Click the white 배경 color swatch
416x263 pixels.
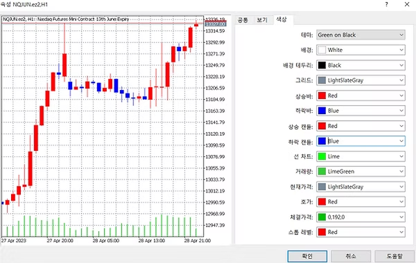click(x=322, y=50)
